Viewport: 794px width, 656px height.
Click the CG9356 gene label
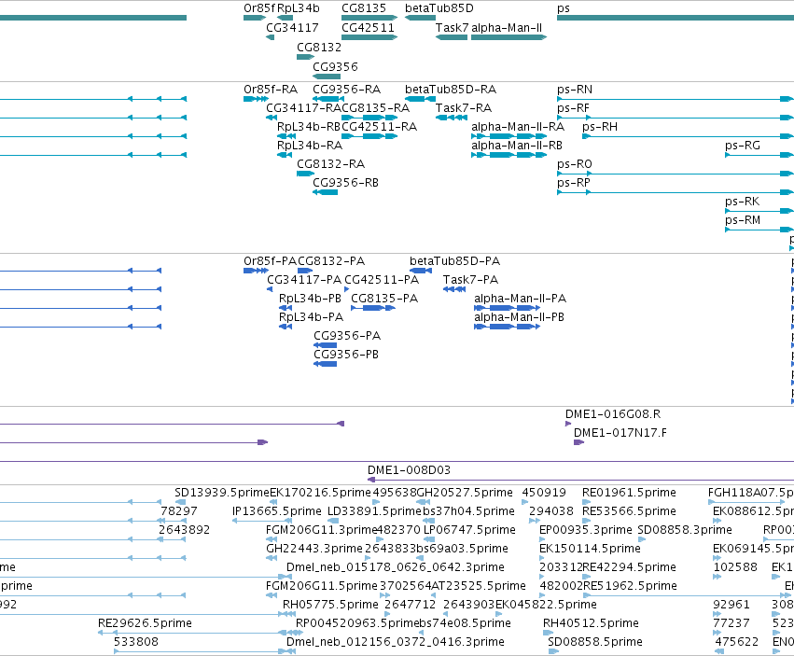pos(335,67)
